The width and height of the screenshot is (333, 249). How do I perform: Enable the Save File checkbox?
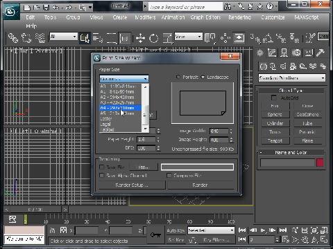[x=101, y=167]
